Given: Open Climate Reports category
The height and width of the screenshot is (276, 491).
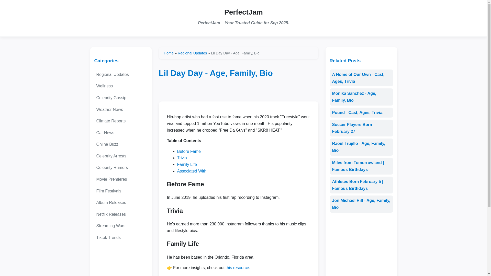Looking at the screenshot, I should point(121,121).
